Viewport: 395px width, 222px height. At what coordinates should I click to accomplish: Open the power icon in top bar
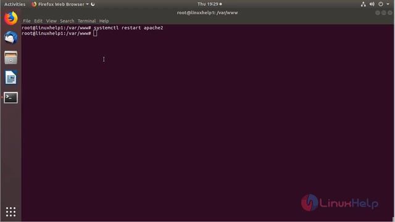(x=381, y=4)
